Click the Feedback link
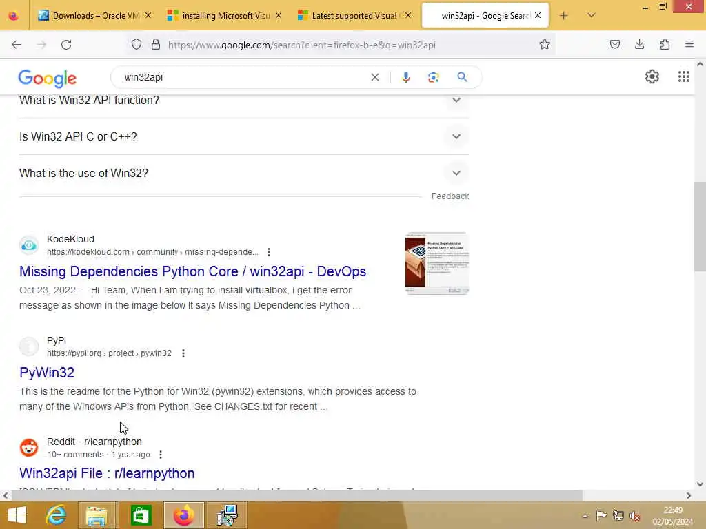 450,196
